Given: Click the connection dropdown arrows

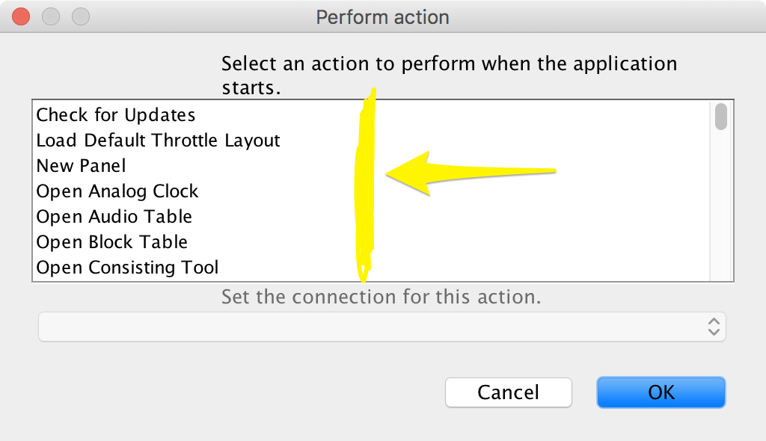Looking at the screenshot, I should pos(714,327).
